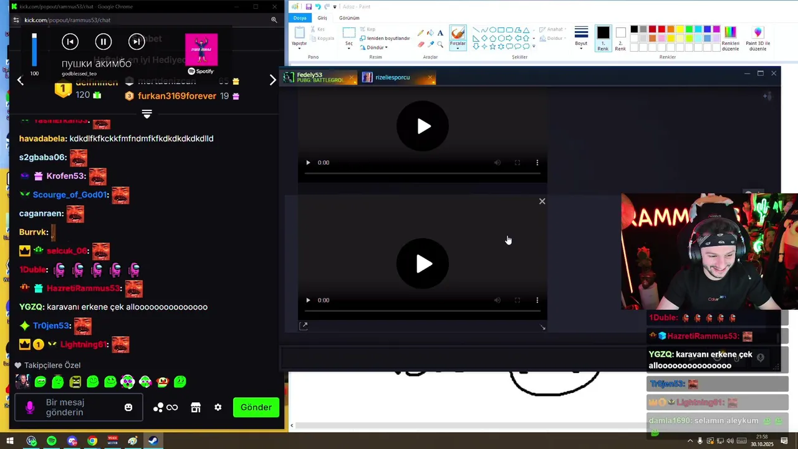Mute the bottom video player
This screenshot has width=798, height=449.
[x=497, y=300]
